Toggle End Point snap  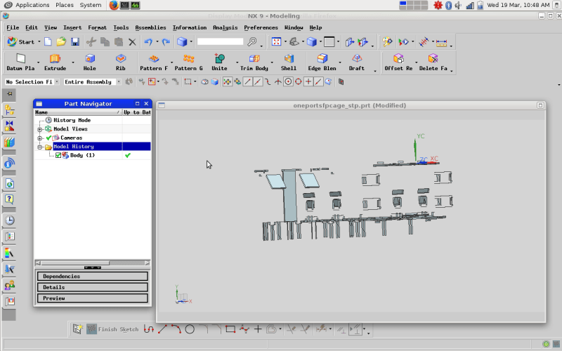coord(247,82)
